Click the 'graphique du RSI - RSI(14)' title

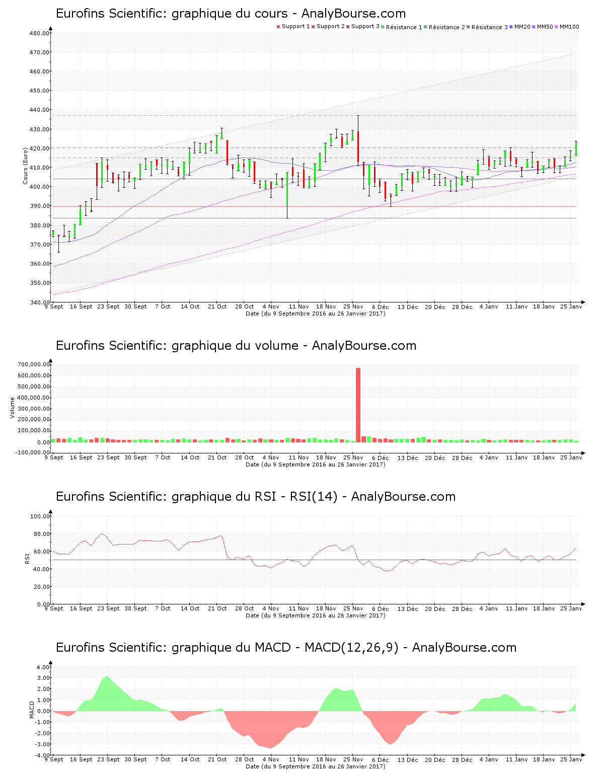(x=255, y=497)
